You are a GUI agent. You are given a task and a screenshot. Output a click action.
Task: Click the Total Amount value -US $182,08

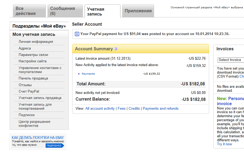pyautogui.click(x=193, y=84)
